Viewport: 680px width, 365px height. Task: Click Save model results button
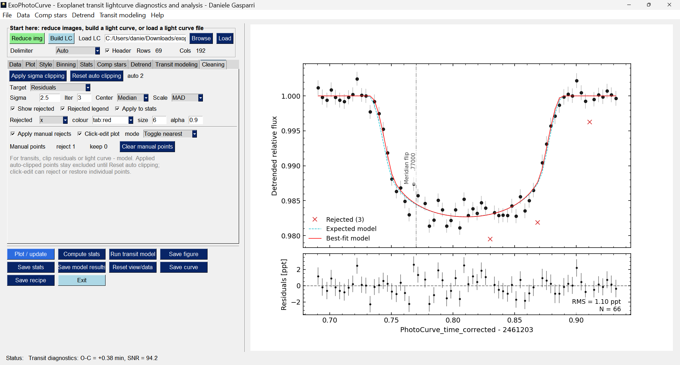click(x=82, y=267)
